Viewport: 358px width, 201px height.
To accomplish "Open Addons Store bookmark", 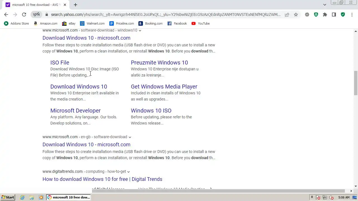I will point(17,23).
